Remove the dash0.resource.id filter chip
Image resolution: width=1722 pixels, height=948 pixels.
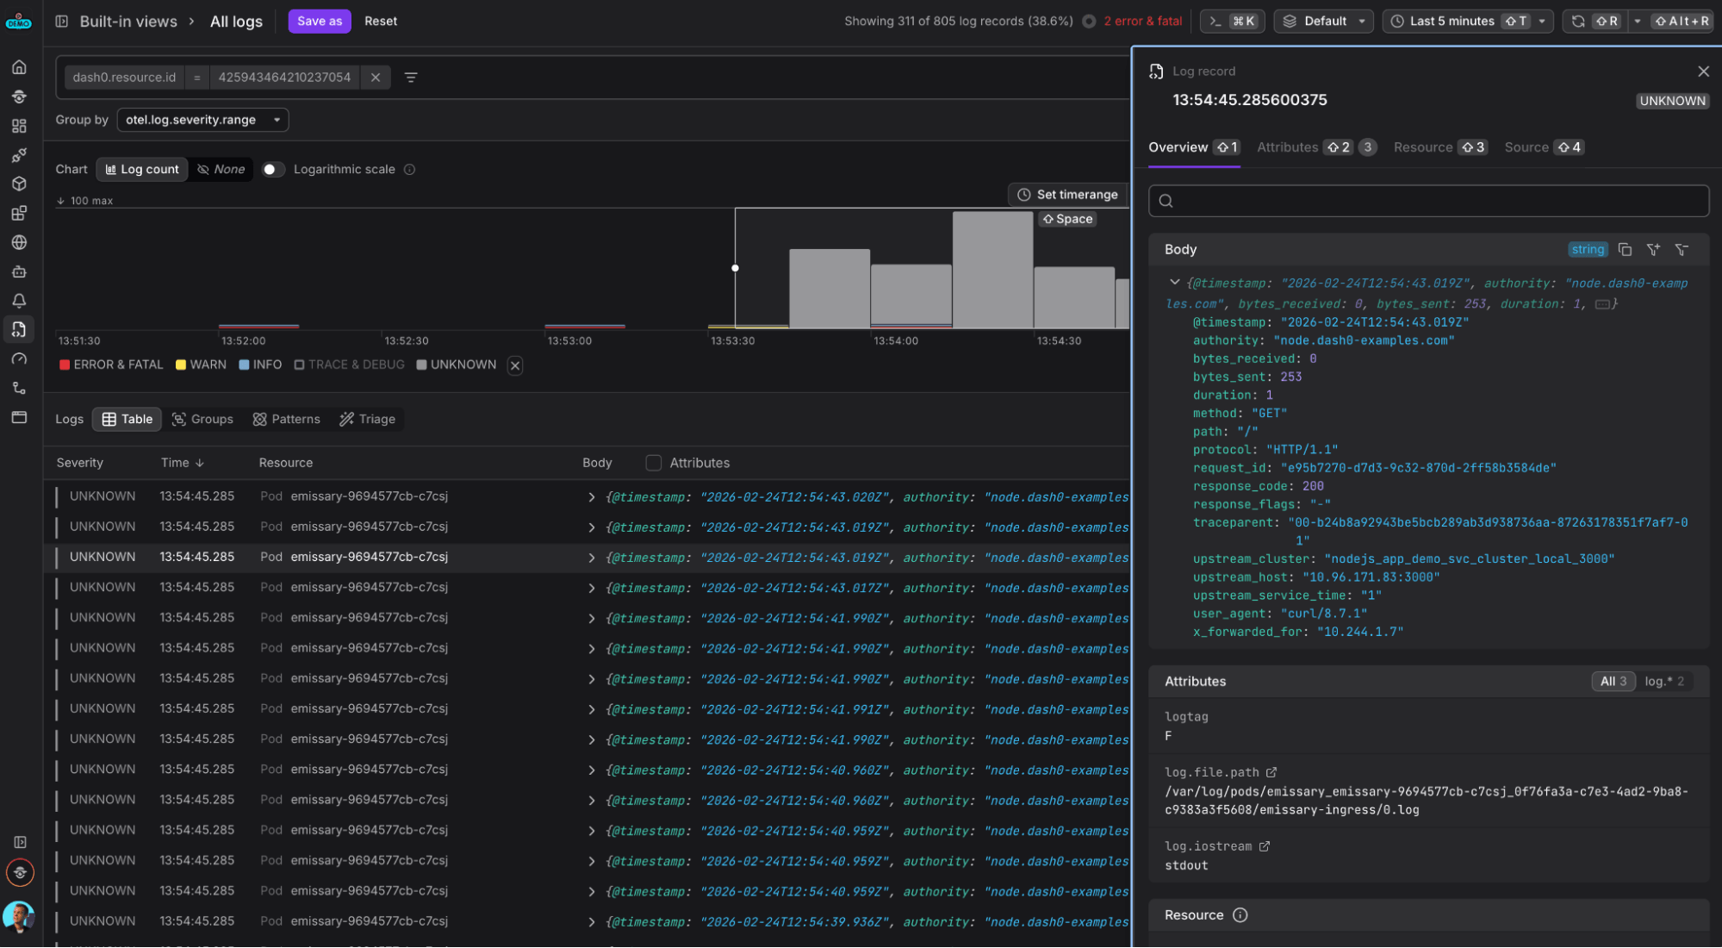376,78
